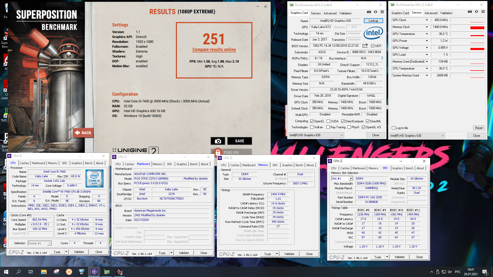The width and height of the screenshot is (493, 277).
Task: Take screenshot in GPU-Z Graphics Card window
Action: (369, 12)
